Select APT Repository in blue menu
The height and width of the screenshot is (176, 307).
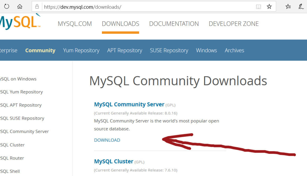point(125,50)
